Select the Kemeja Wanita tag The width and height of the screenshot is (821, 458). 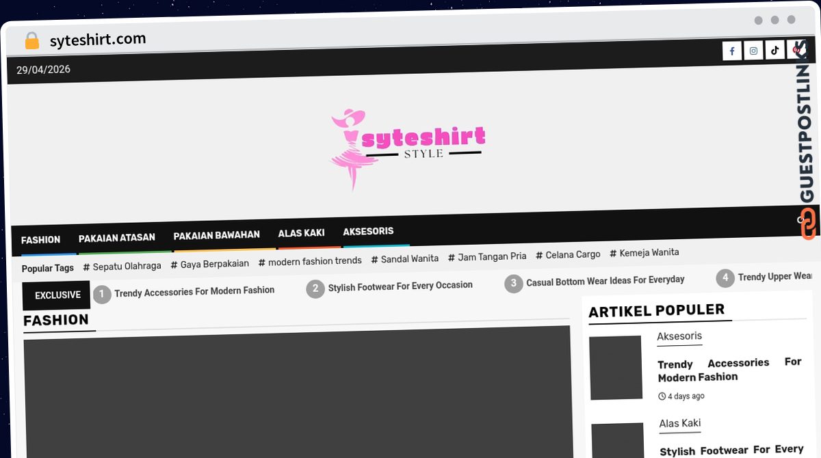[644, 252]
